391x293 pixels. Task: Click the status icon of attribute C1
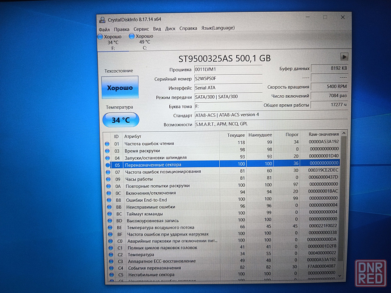click(111, 248)
